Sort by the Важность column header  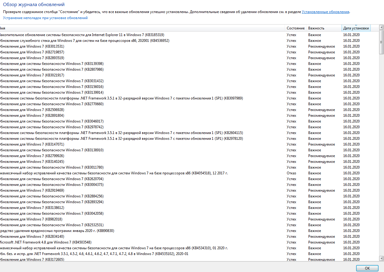(x=324, y=28)
